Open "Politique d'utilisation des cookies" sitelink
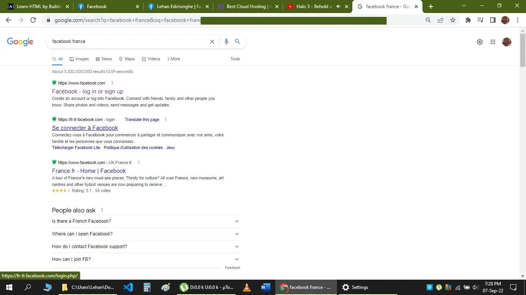Viewport: 526px width, 295px height. click(x=133, y=147)
